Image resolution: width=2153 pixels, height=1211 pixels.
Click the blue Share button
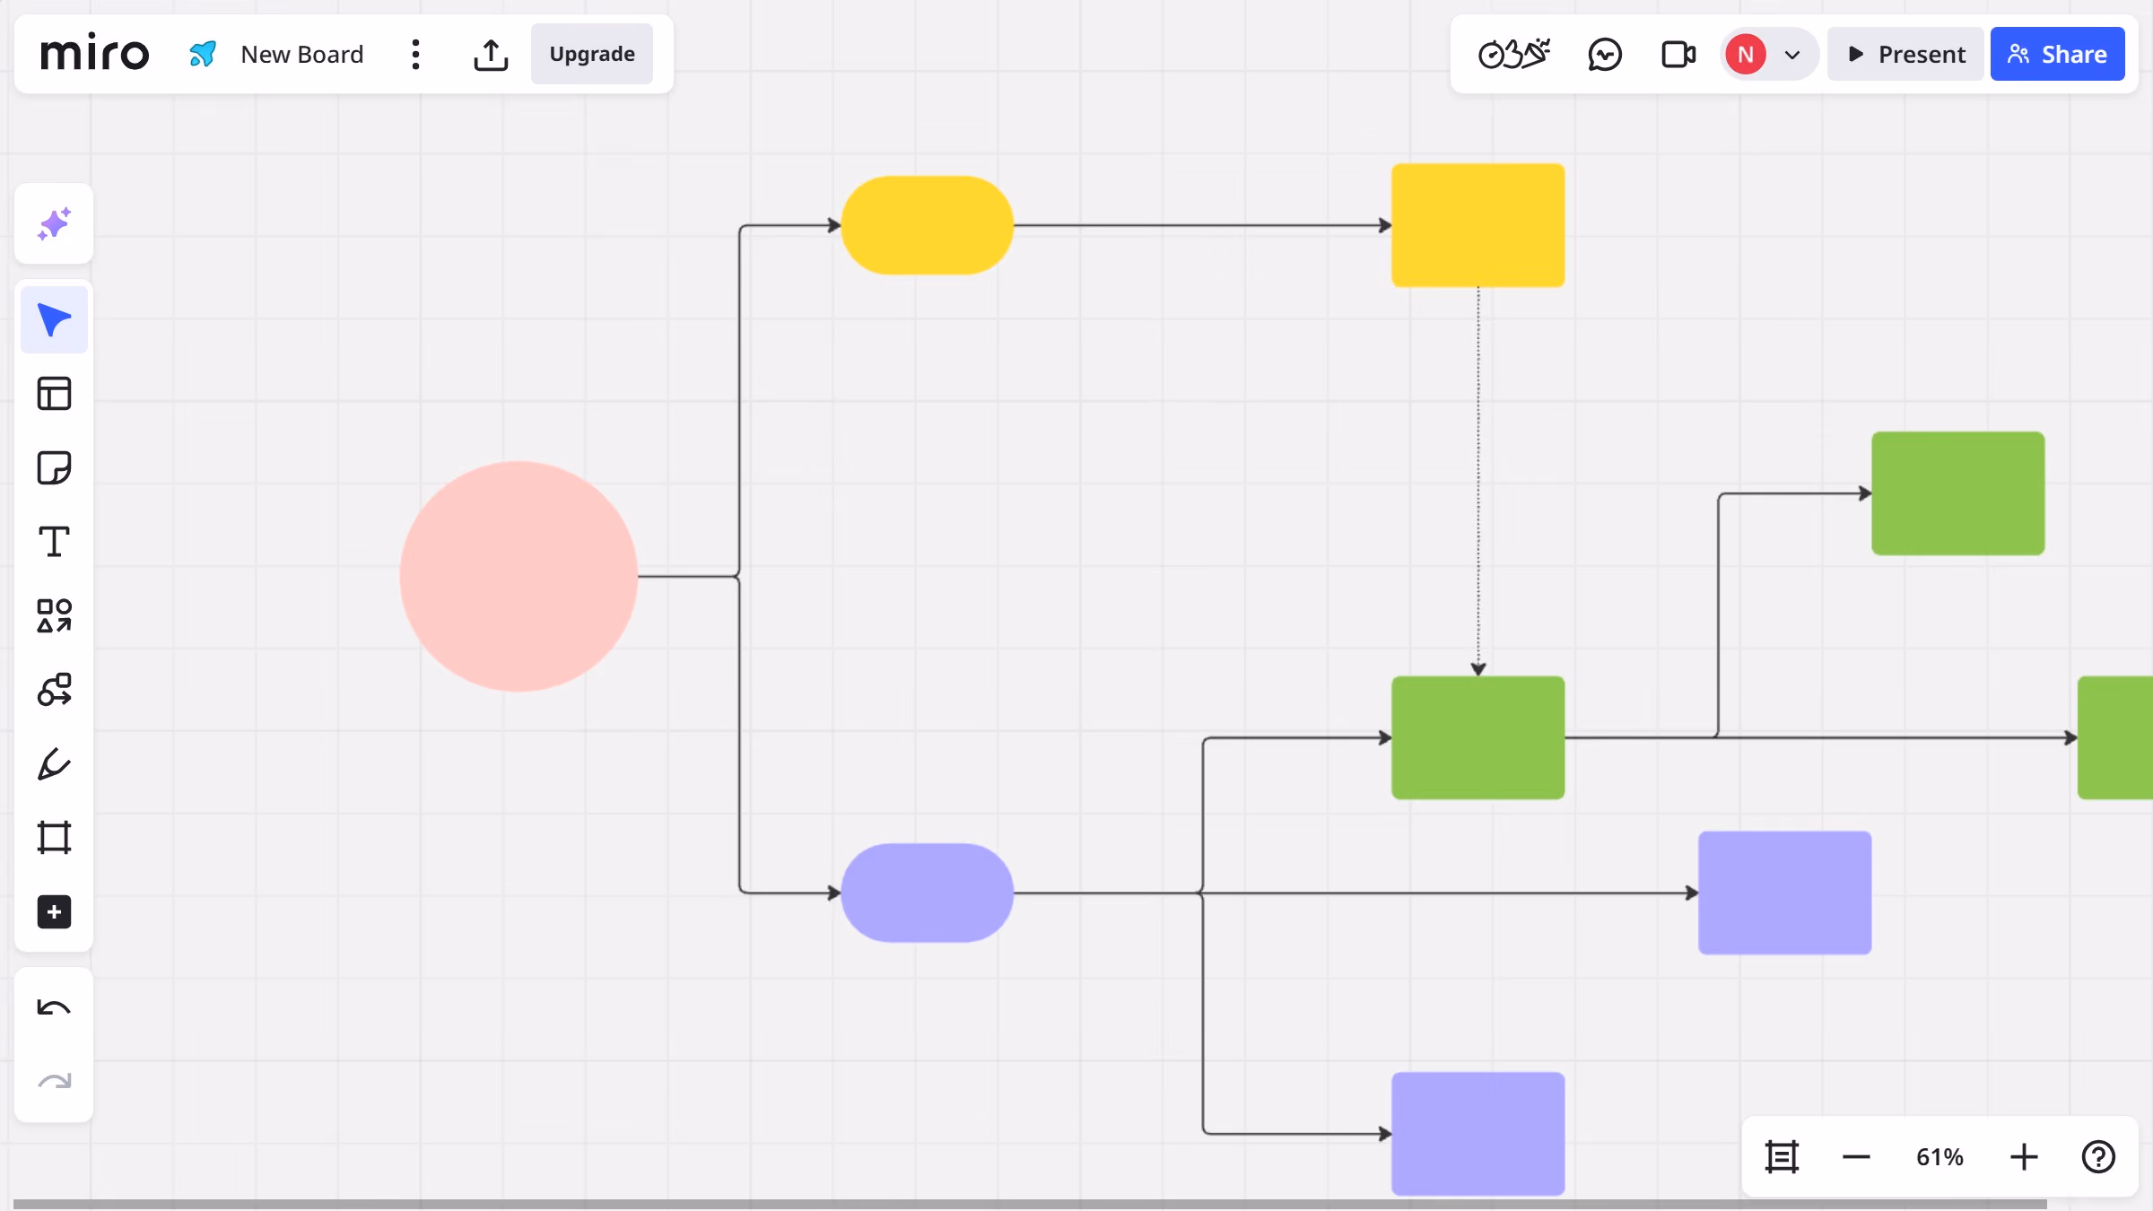(2058, 55)
